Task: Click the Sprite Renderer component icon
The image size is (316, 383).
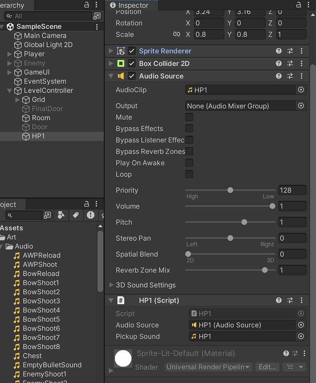Action: [x=121, y=51]
